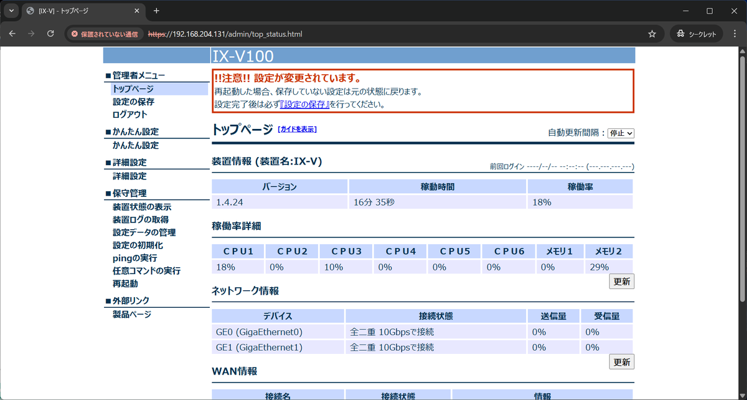Viewport: 747px width, 400px height.
Task: Minimize the browser window
Action: (685, 11)
